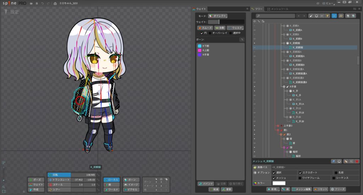363x195 pixels.
Task: Toggle the 名前 checkbox
Action: click(x=336, y=173)
